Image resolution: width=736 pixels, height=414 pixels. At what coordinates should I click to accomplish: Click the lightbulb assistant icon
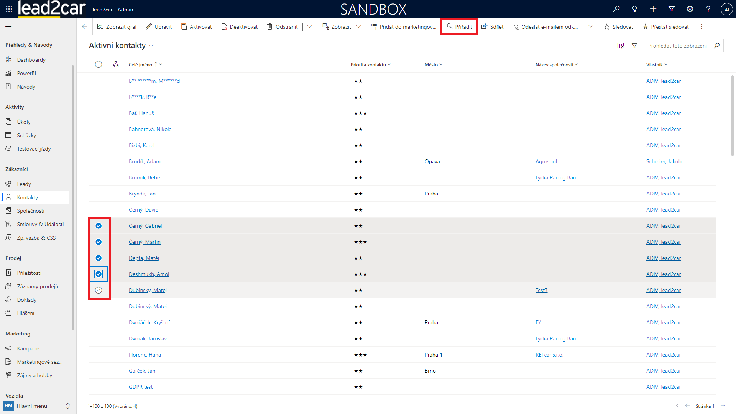point(634,9)
